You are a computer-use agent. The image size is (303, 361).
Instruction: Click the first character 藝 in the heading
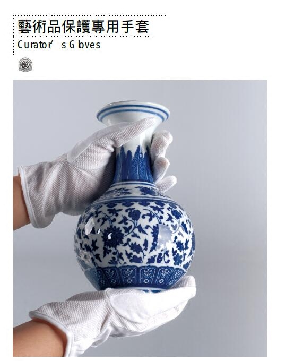(x=24, y=27)
